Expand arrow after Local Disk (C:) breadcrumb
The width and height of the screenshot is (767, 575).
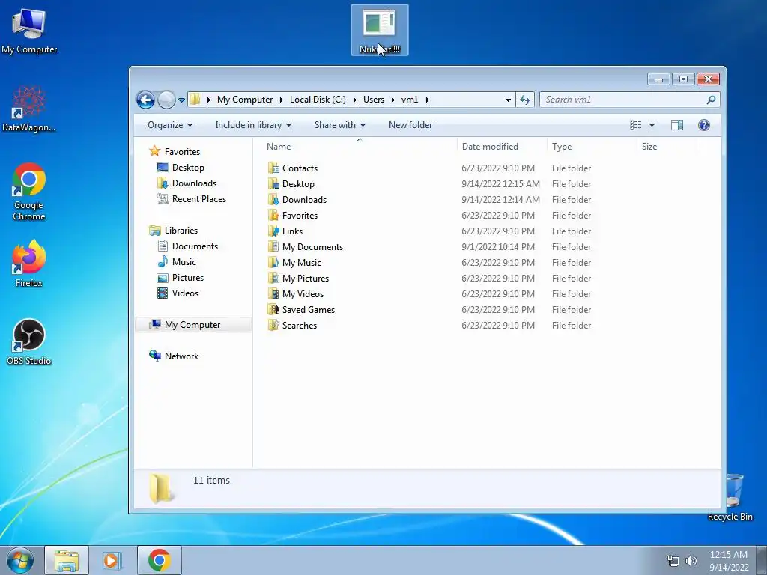coord(354,100)
